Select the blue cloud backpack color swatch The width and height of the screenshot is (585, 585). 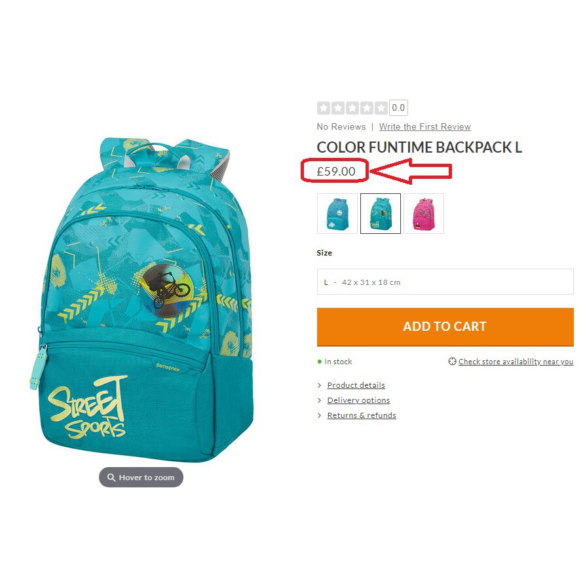click(337, 214)
